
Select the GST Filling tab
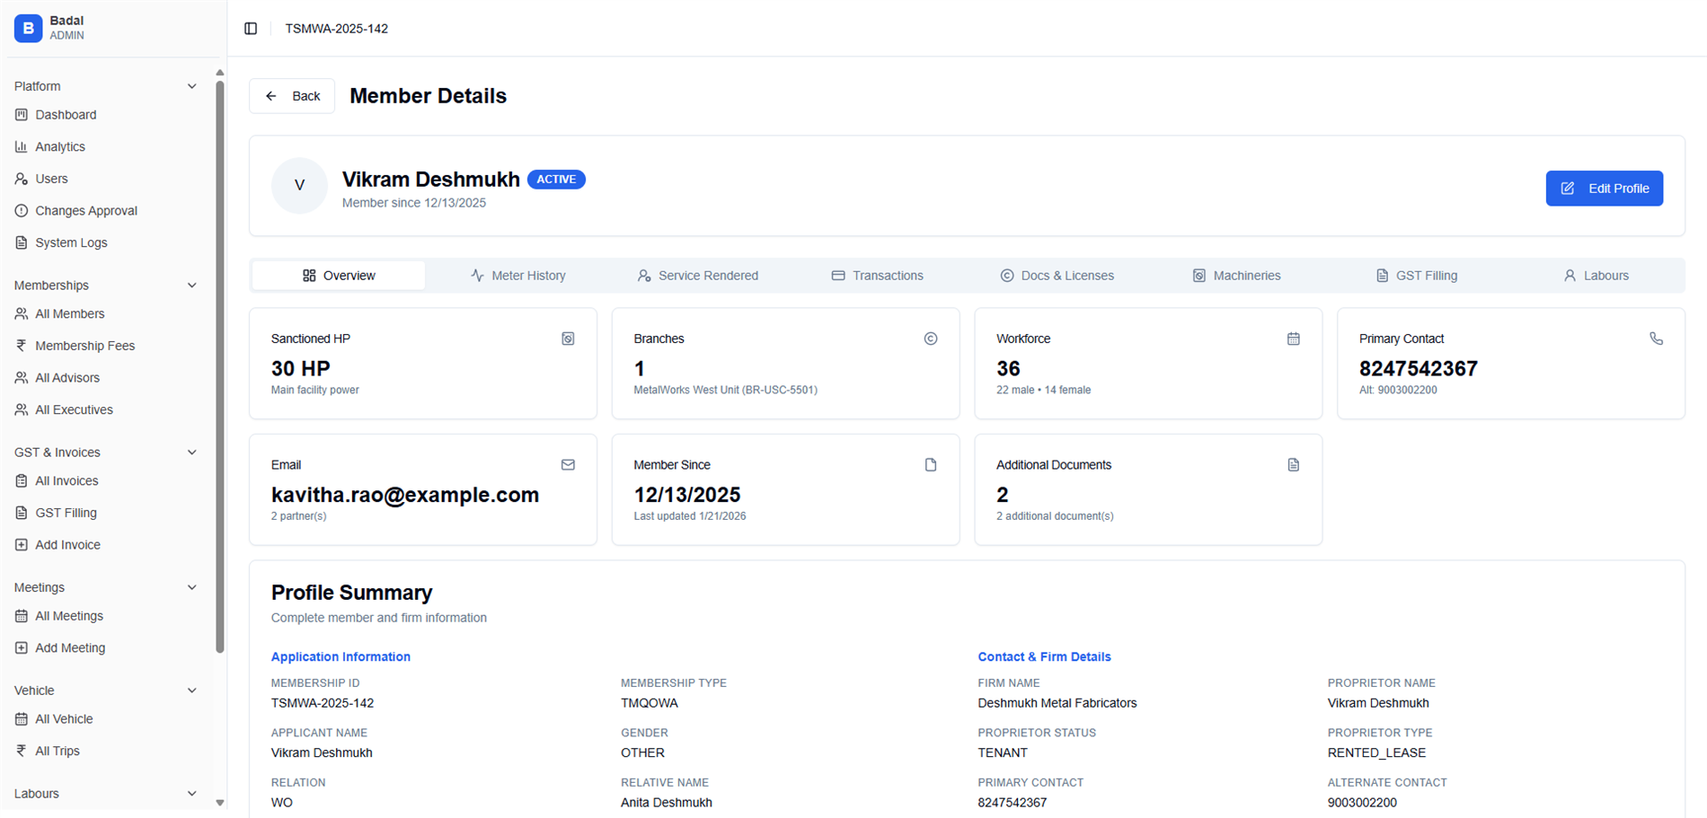1416,276
